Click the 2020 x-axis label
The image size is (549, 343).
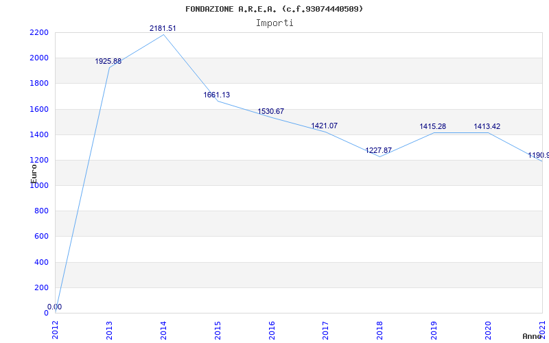tap(489, 331)
